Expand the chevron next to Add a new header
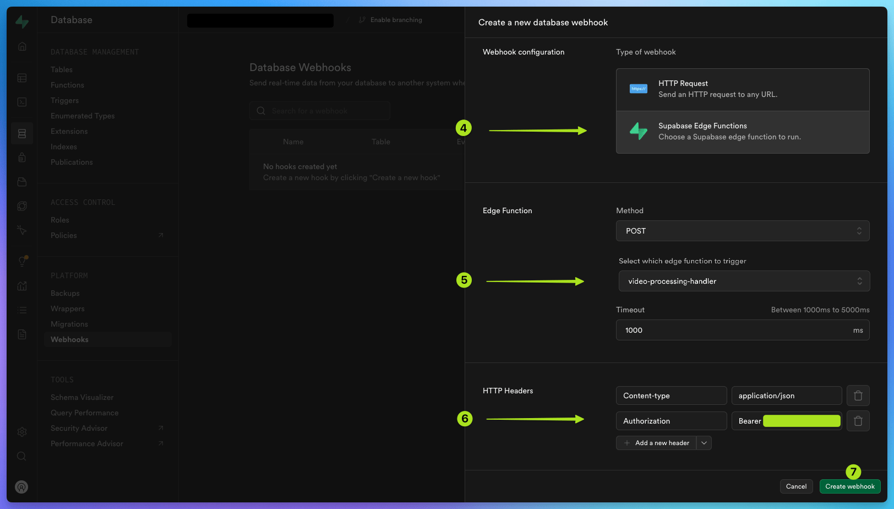Viewport: 894px width, 509px height. click(x=704, y=442)
